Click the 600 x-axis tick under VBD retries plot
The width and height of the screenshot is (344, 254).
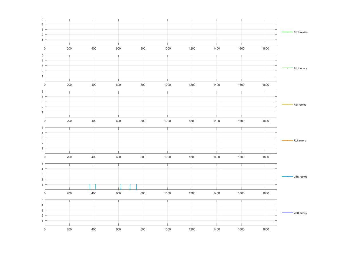point(118,193)
